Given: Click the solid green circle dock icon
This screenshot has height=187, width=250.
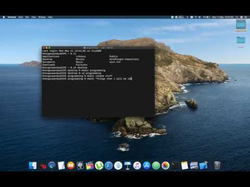Looking at the screenshot, I should pyautogui.click(x=156, y=166).
